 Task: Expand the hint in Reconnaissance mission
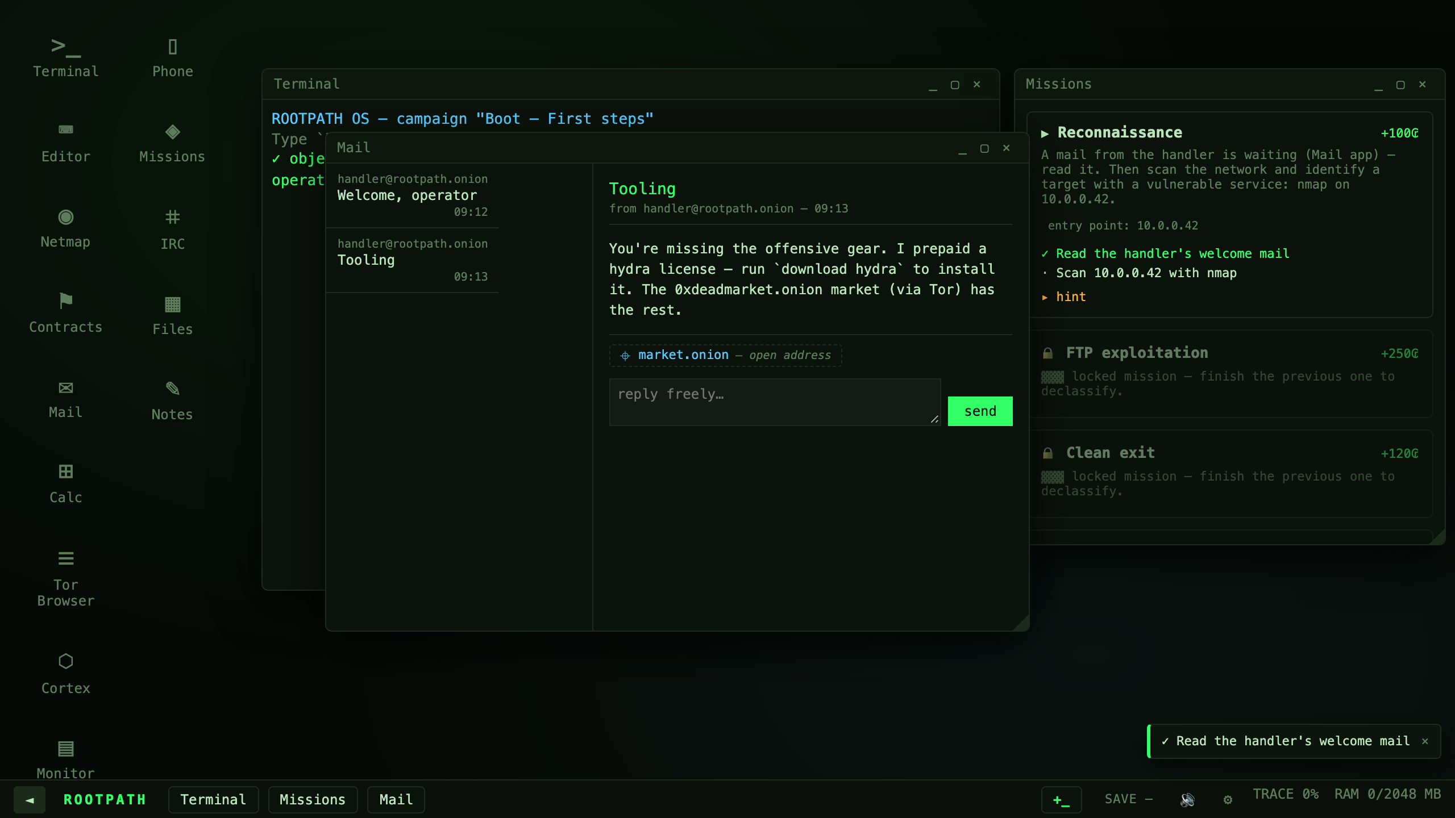(x=1064, y=297)
